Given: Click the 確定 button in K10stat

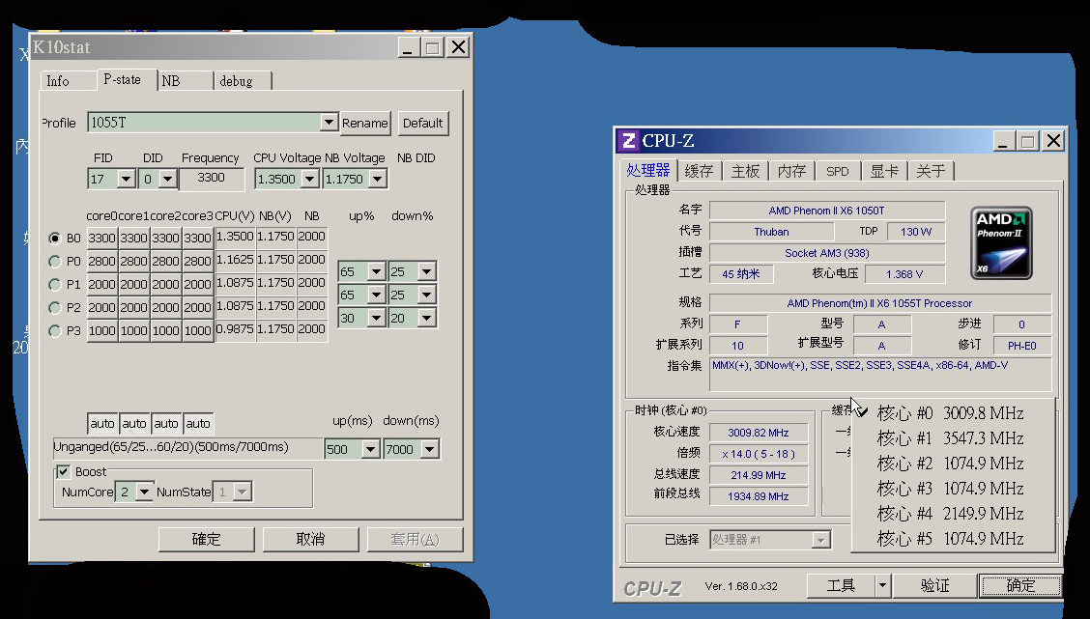Looking at the screenshot, I should pos(206,539).
